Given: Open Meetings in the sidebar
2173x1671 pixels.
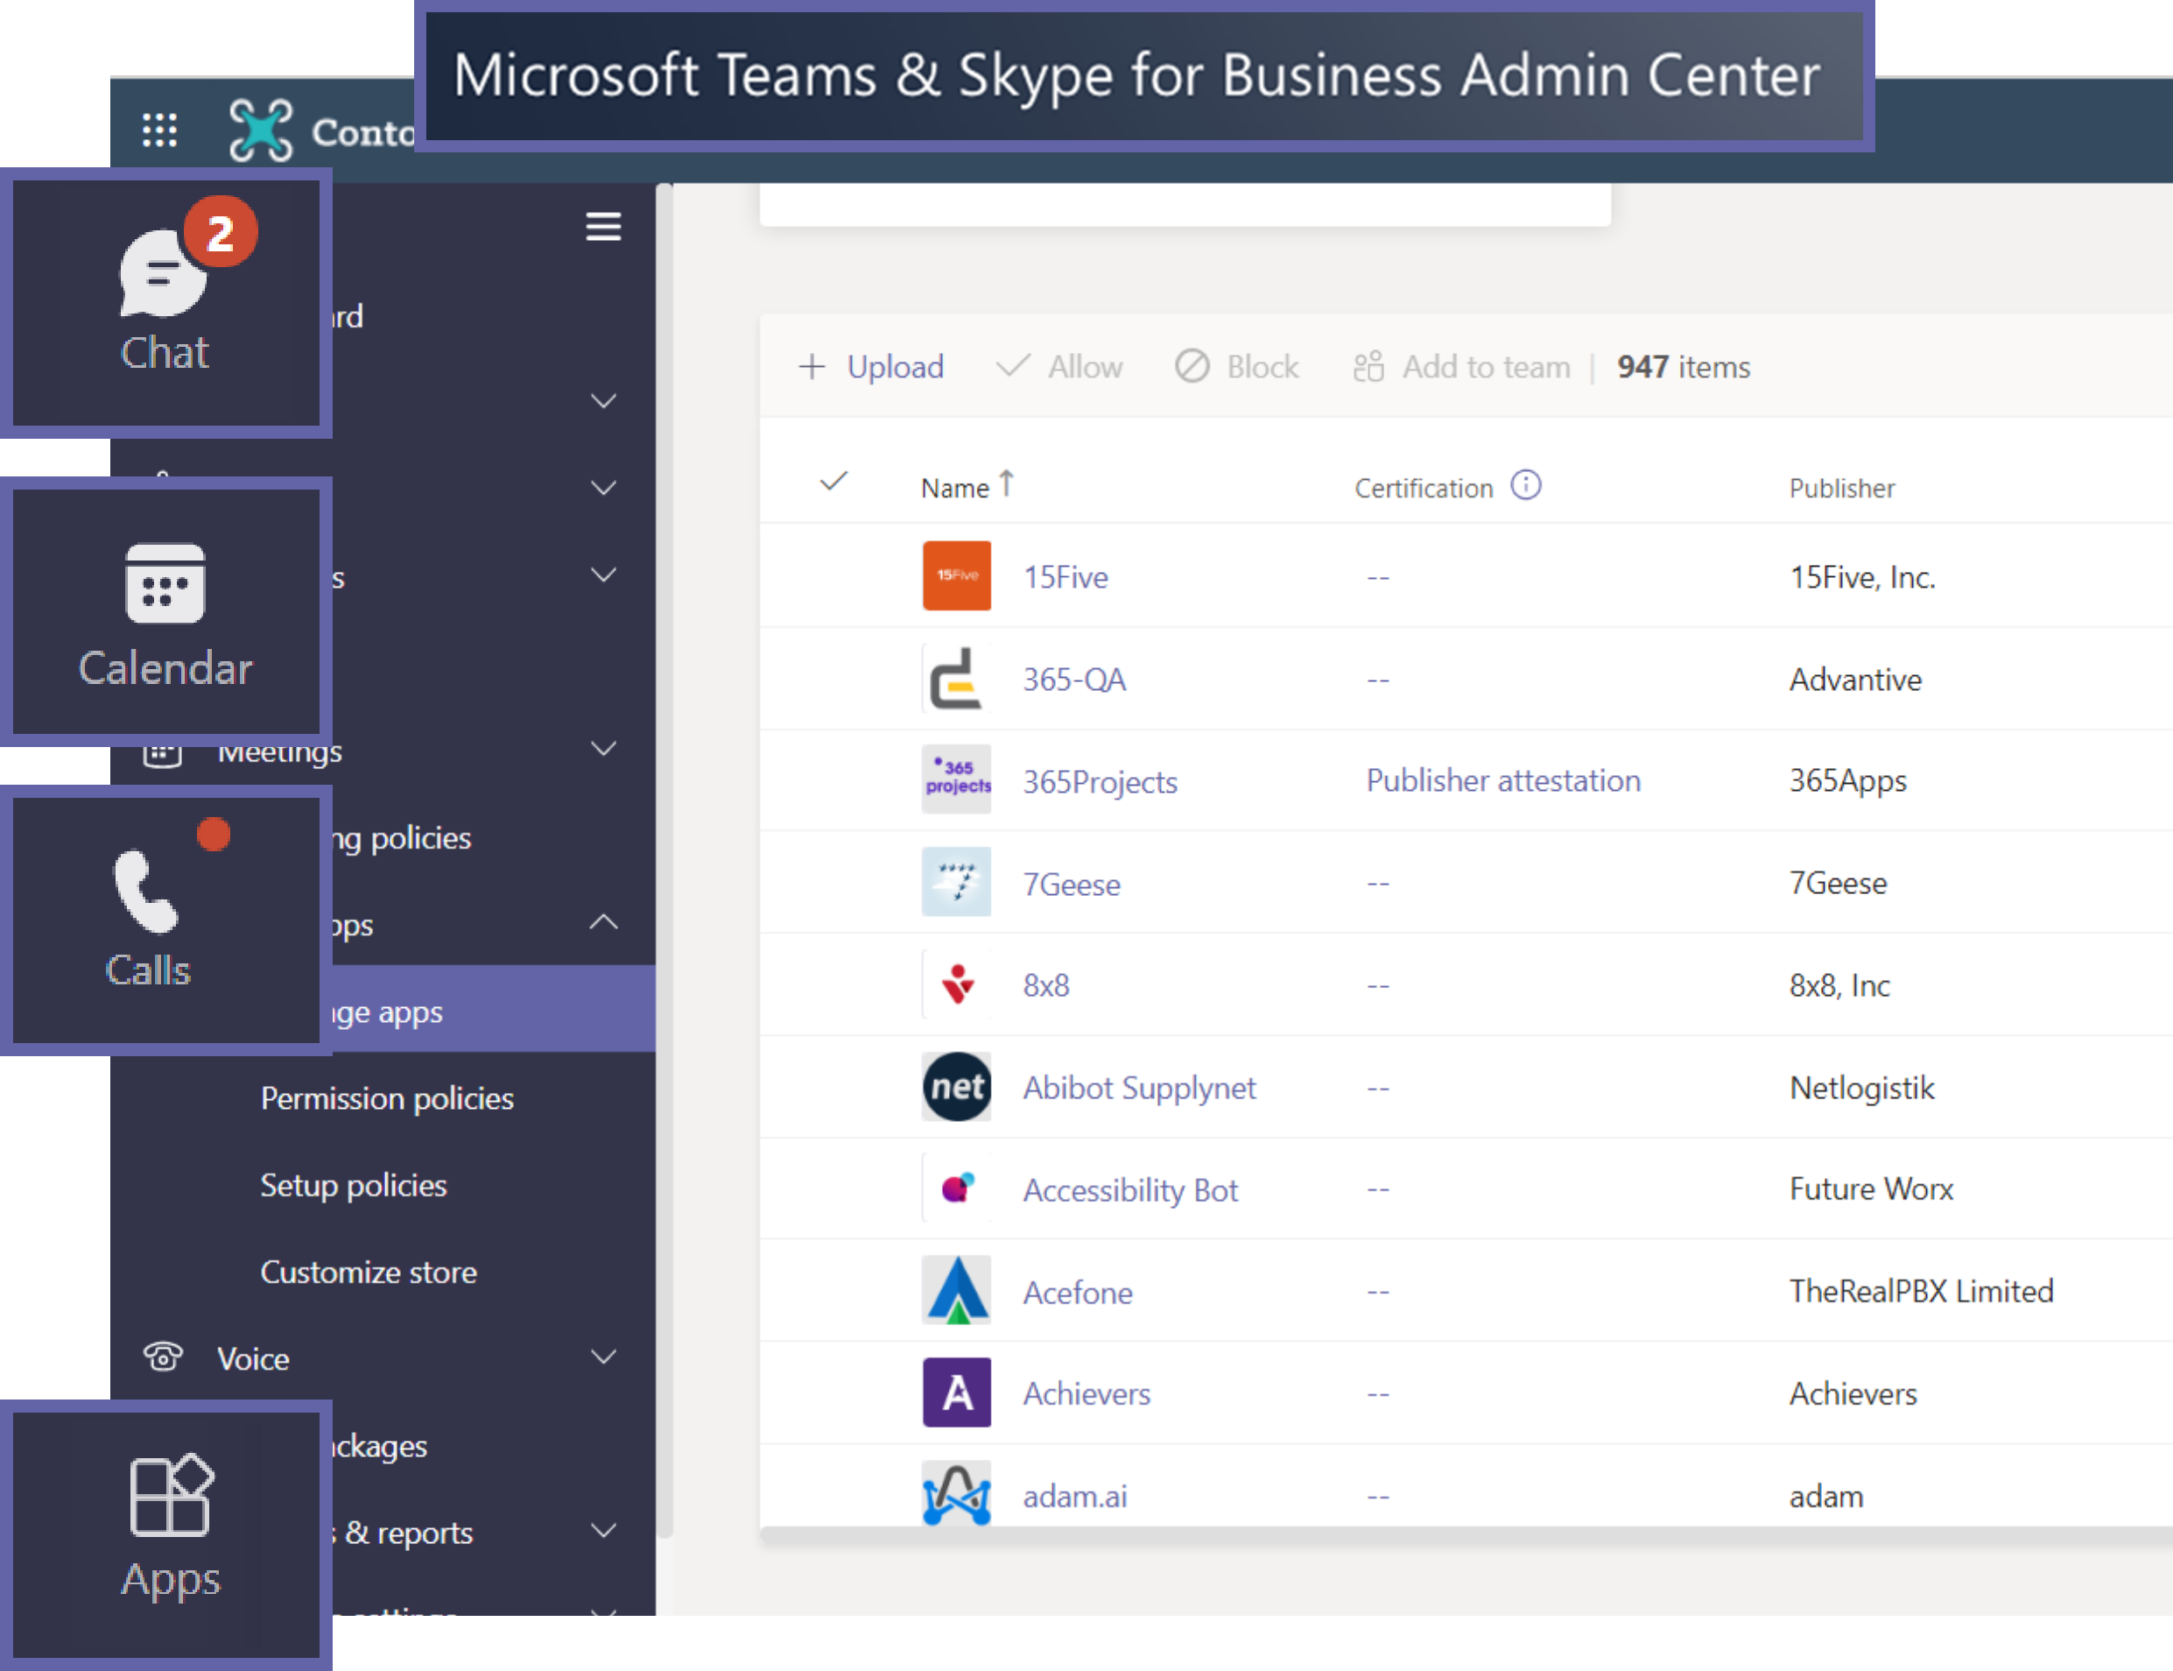Looking at the screenshot, I should click(x=280, y=753).
